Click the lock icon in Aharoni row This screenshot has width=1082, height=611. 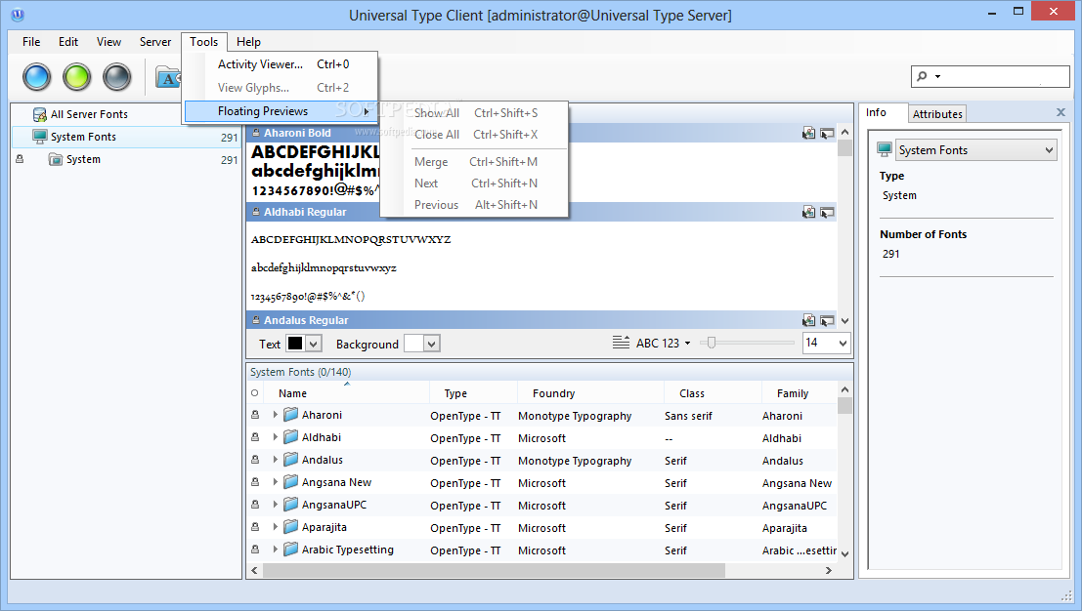click(255, 415)
